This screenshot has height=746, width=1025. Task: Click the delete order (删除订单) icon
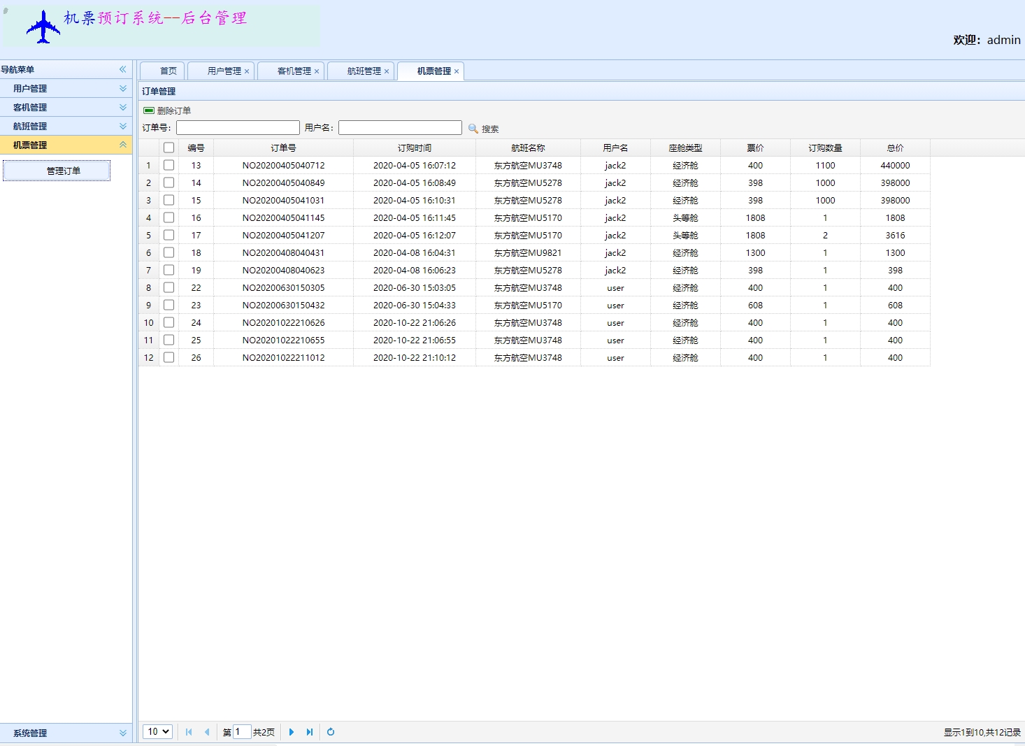[x=149, y=110]
